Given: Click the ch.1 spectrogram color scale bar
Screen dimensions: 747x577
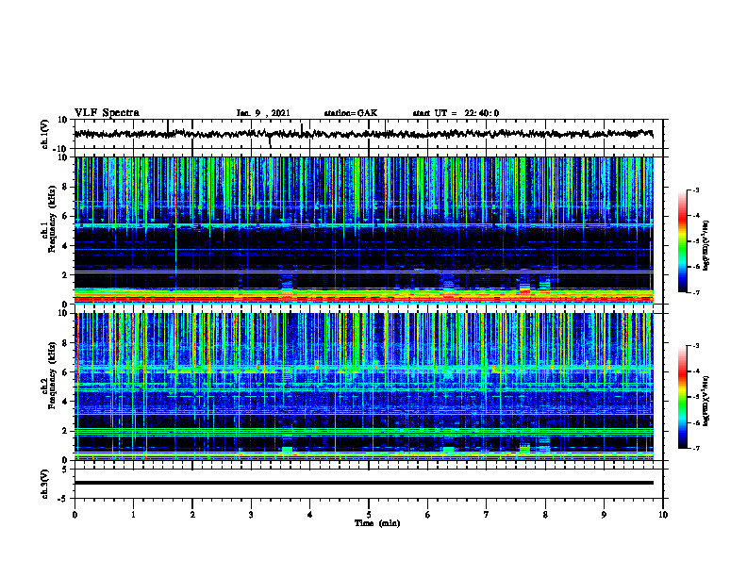Looking at the screenshot, I should (x=682, y=241).
